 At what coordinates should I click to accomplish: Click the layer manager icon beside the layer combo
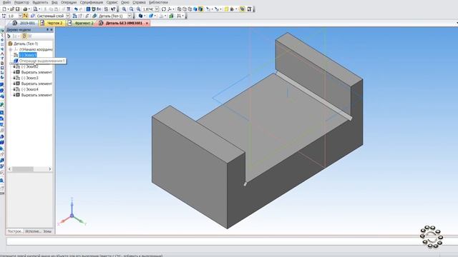click(x=32, y=16)
